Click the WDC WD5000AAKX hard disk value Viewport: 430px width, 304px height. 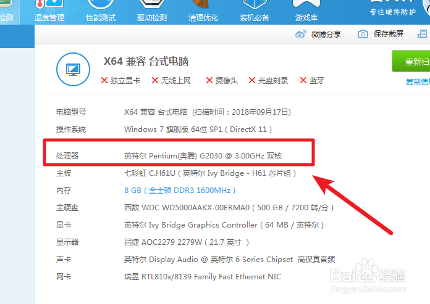[229, 208]
